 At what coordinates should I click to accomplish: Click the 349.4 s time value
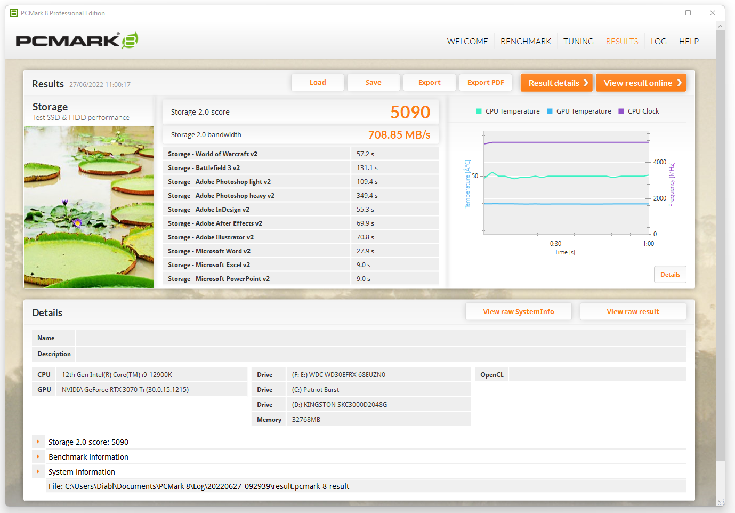tap(367, 196)
